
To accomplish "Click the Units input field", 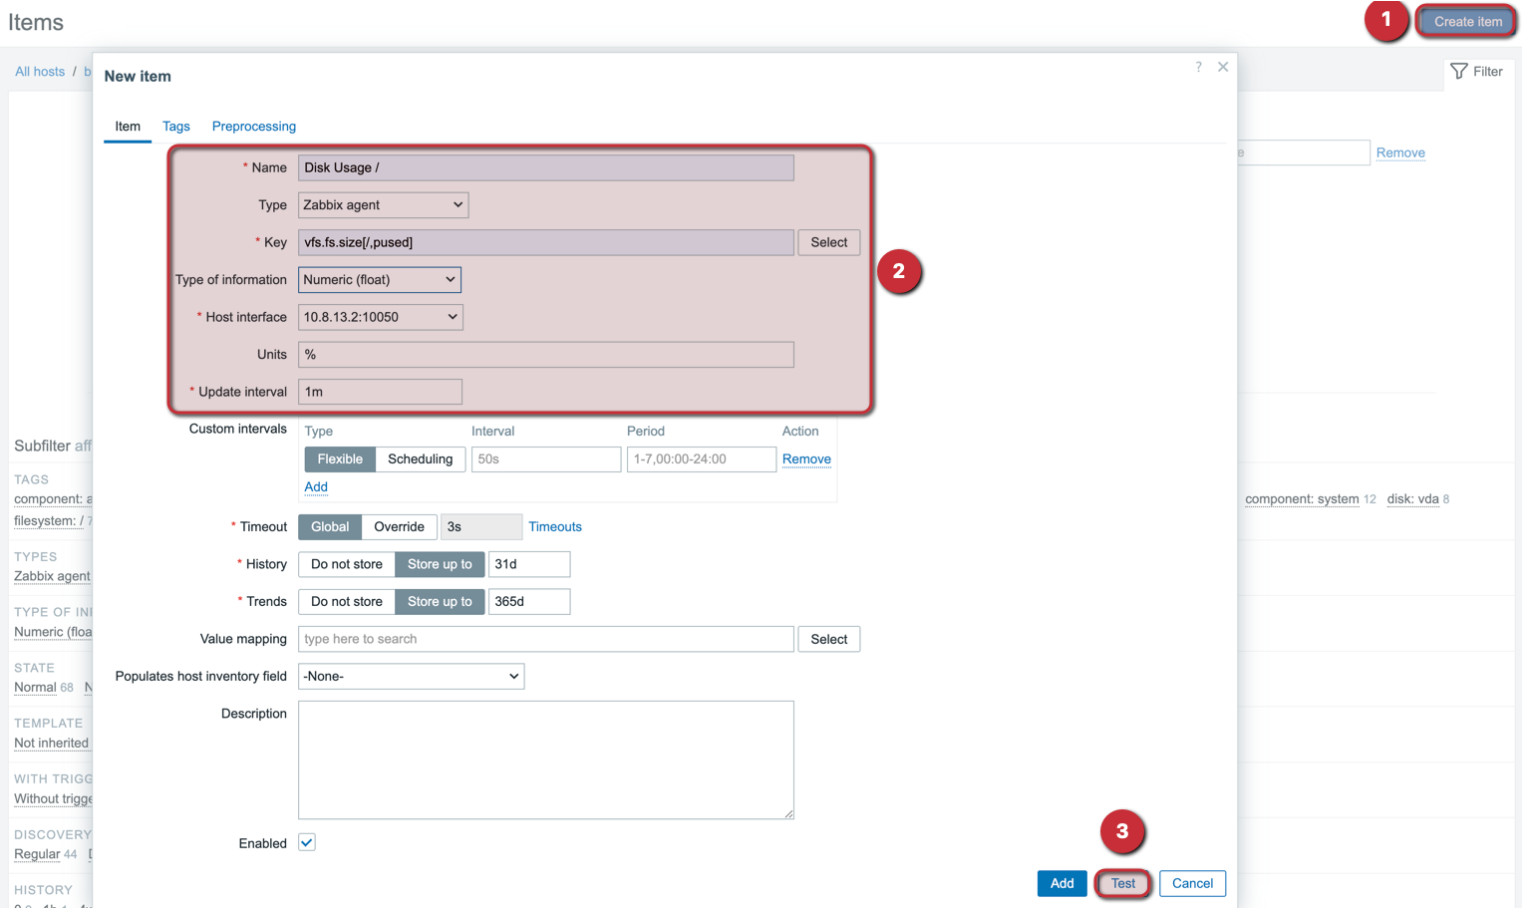I will pyautogui.click(x=546, y=355).
